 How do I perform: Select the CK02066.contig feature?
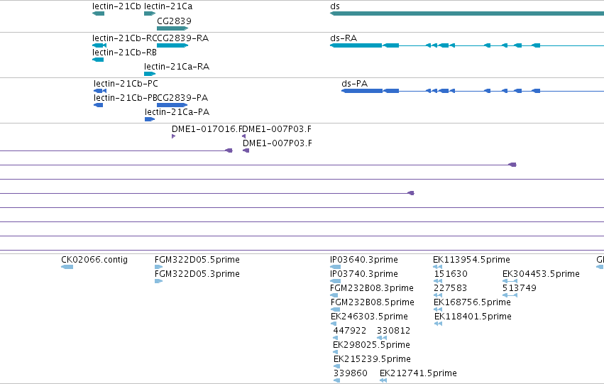pos(67,267)
